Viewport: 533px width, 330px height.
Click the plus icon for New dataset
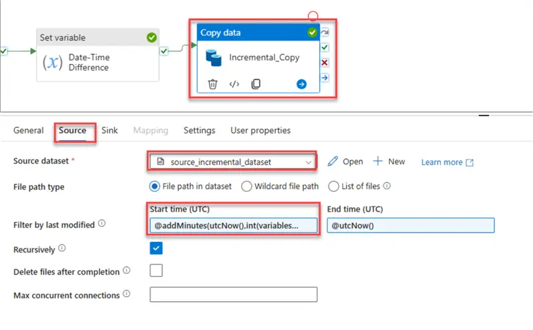pos(378,162)
